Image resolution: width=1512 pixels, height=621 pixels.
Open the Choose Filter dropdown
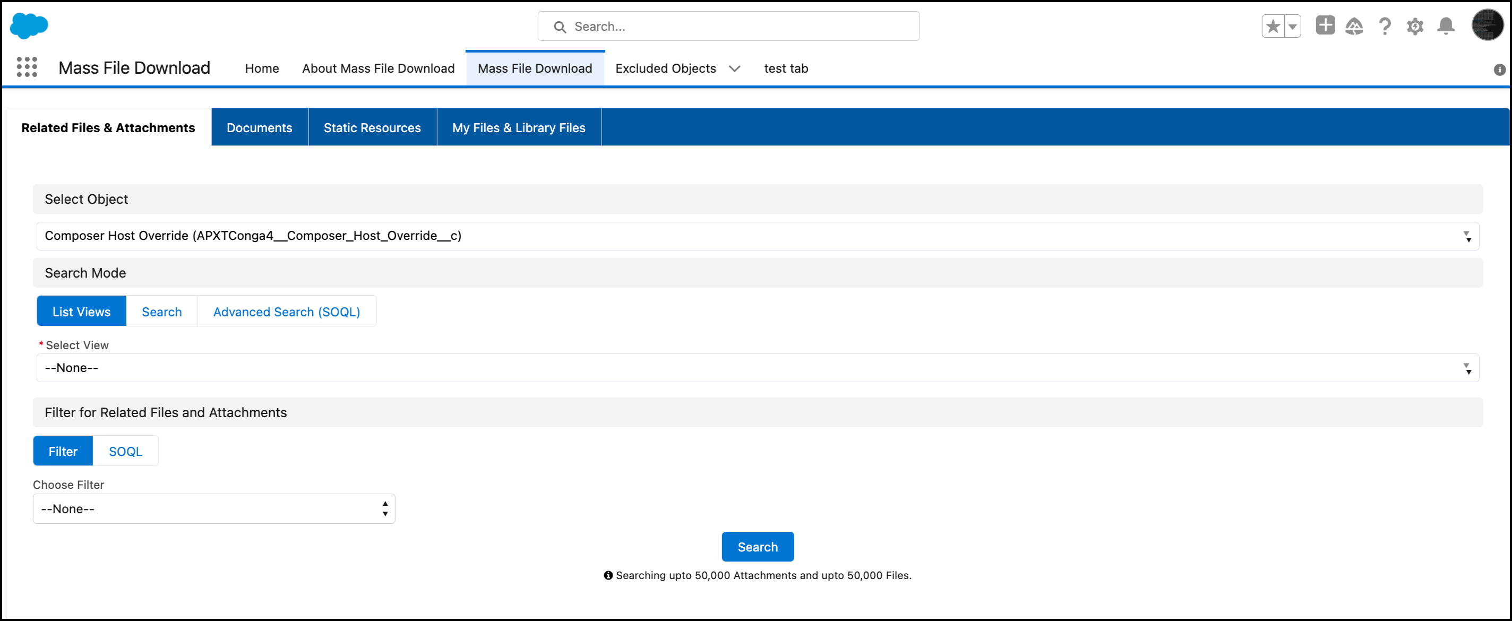[x=213, y=509]
